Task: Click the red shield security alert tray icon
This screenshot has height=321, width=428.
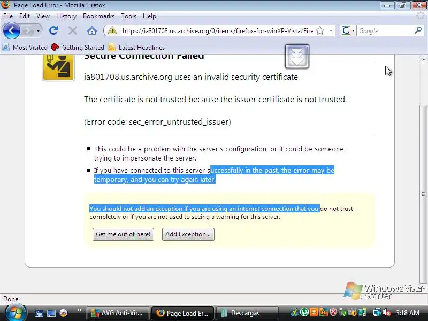Action: click(x=333, y=312)
